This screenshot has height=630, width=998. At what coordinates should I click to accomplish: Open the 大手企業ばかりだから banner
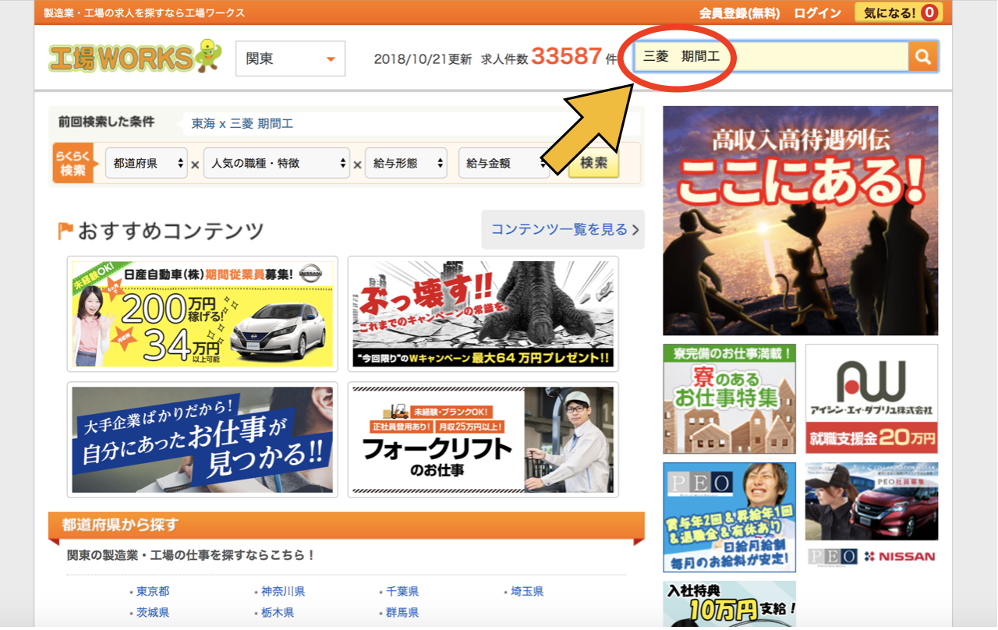203,440
